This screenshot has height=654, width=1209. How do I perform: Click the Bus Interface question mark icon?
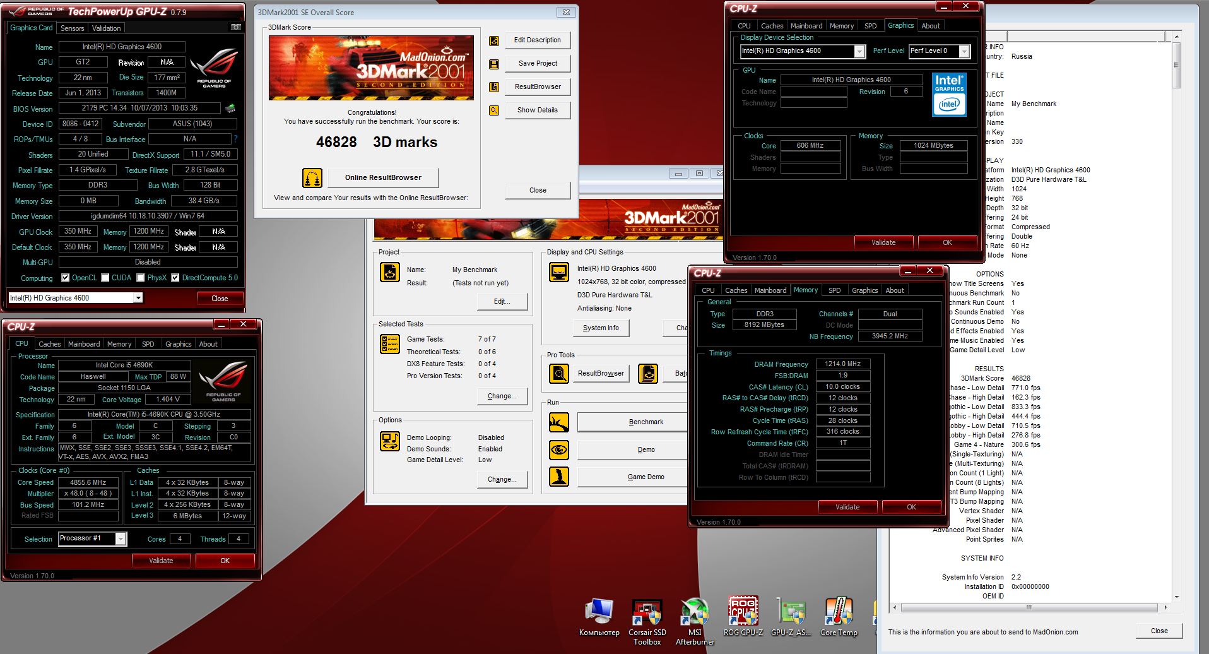[235, 139]
